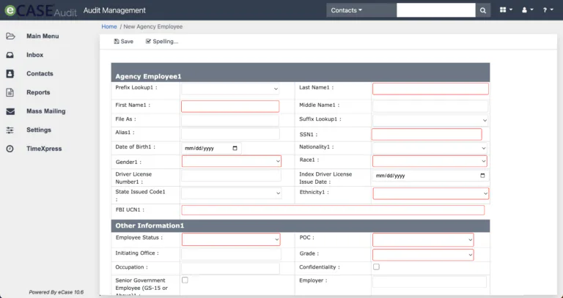Image resolution: width=563 pixels, height=298 pixels.
Task: Click the Last Name1 input field
Action: coord(430,89)
